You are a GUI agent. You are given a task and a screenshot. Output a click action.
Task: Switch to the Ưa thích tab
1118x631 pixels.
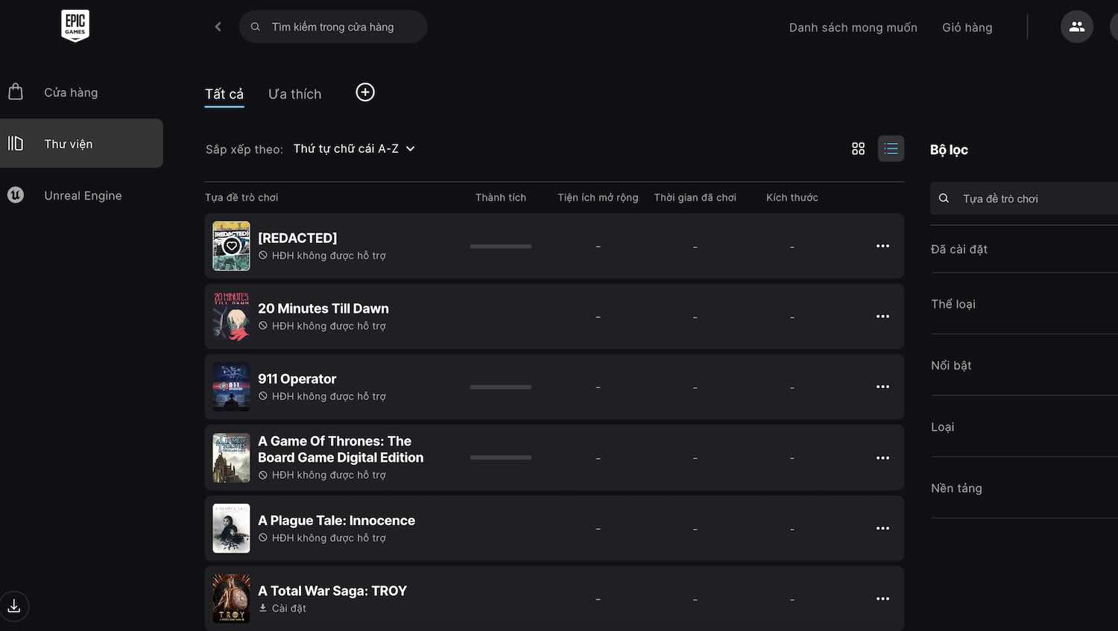click(294, 94)
